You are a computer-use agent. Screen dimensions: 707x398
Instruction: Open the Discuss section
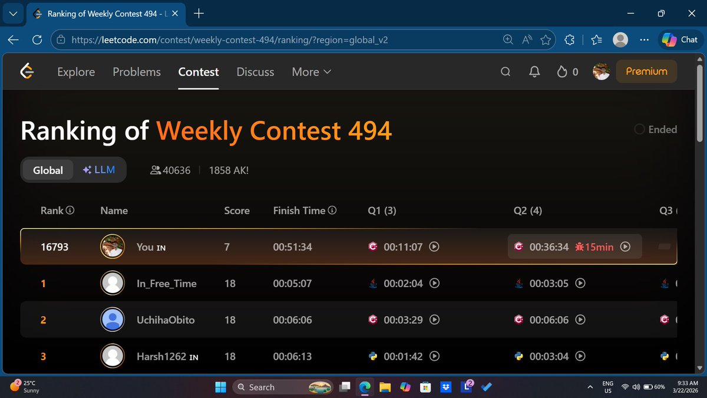click(255, 72)
